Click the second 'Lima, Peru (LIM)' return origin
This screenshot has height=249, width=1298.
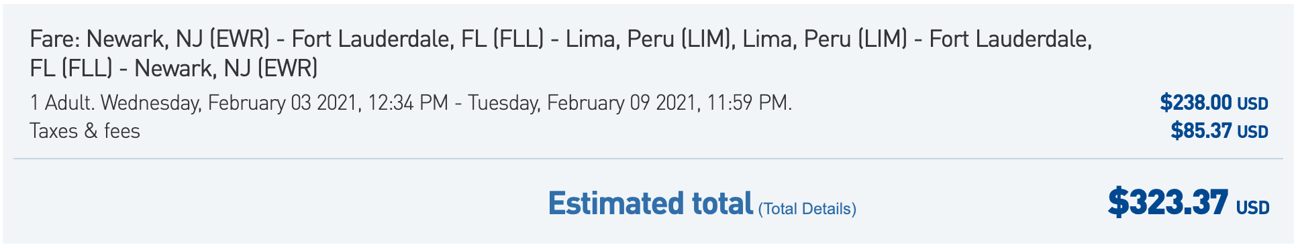[825, 39]
